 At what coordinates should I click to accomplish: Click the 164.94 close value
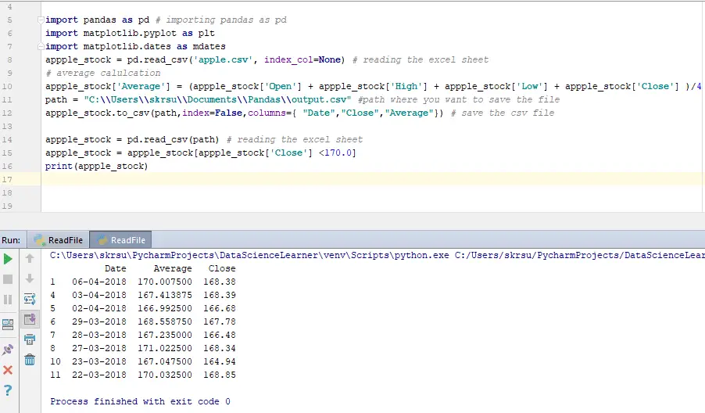(220, 361)
